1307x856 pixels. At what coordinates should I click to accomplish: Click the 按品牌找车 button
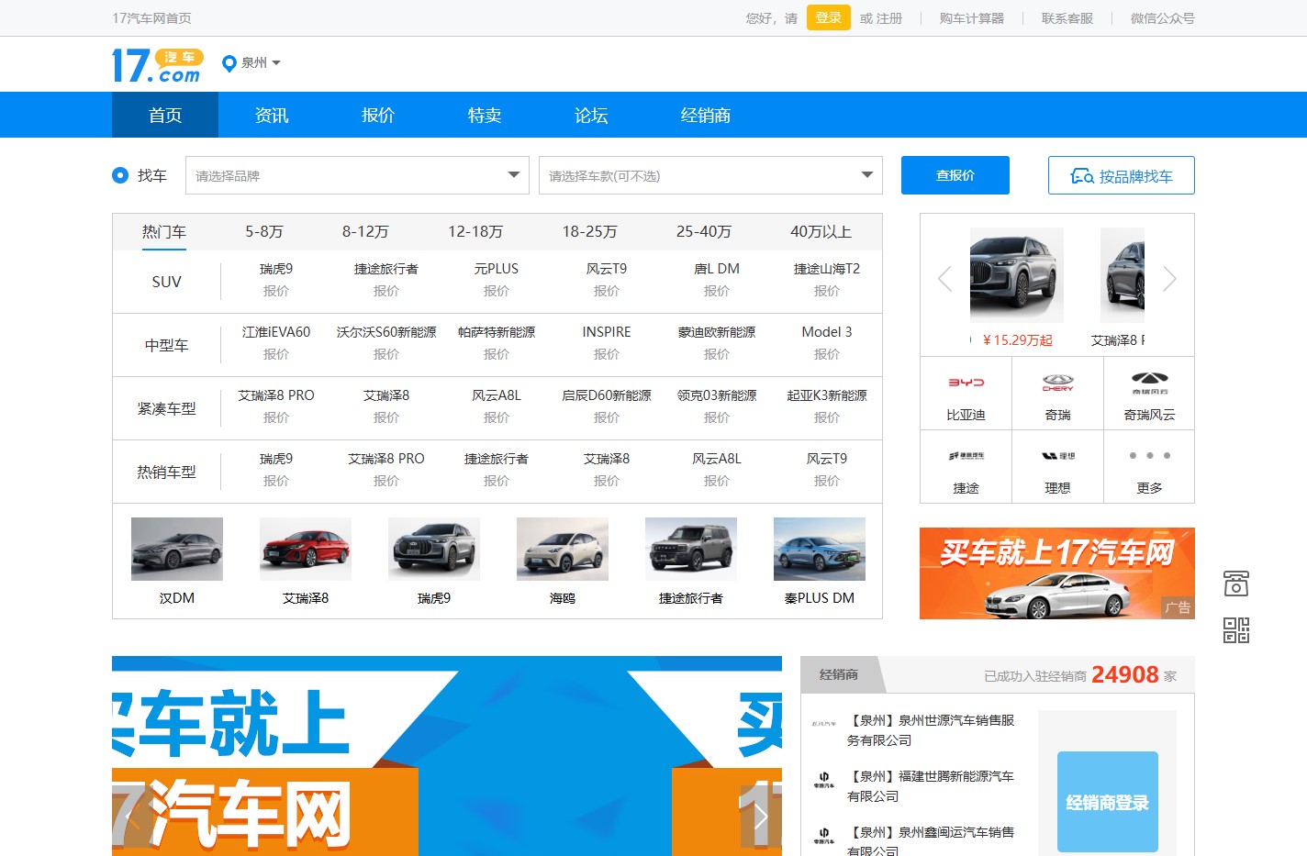pos(1122,175)
